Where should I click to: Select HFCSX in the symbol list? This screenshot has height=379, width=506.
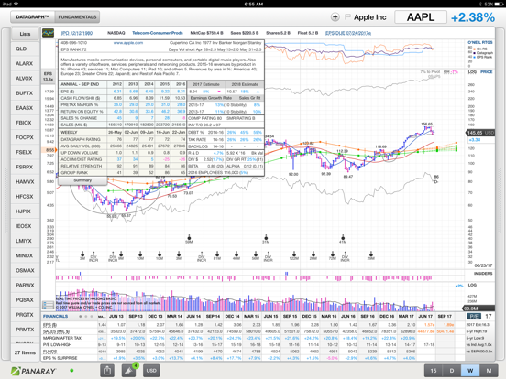[x=25, y=197]
